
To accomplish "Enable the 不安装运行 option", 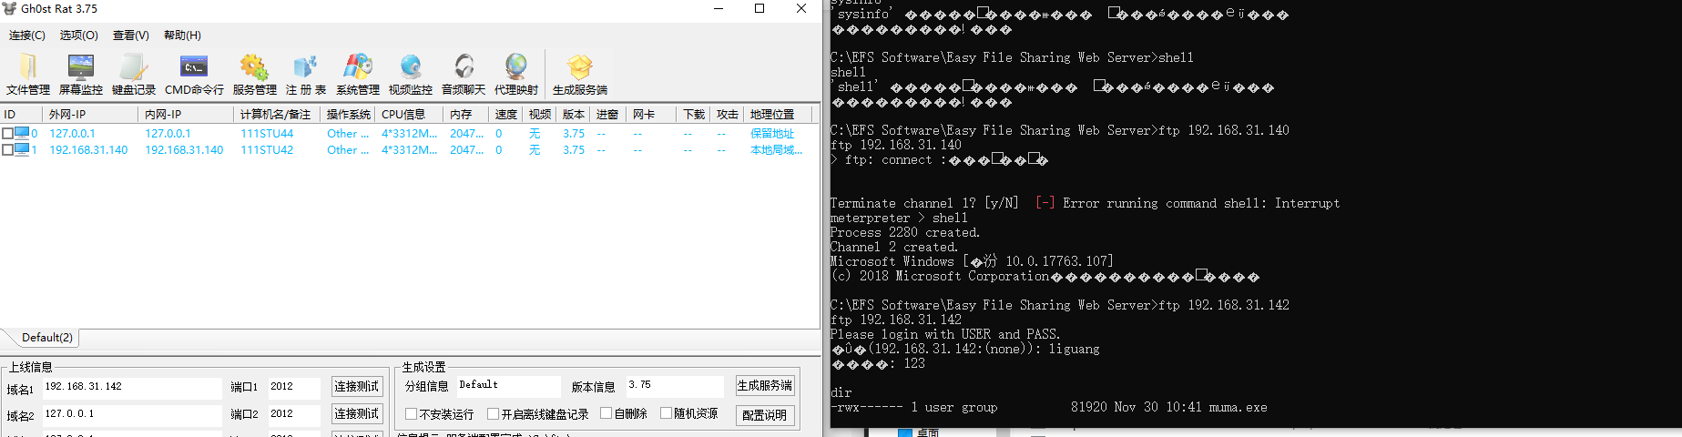I will pyautogui.click(x=412, y=413).
